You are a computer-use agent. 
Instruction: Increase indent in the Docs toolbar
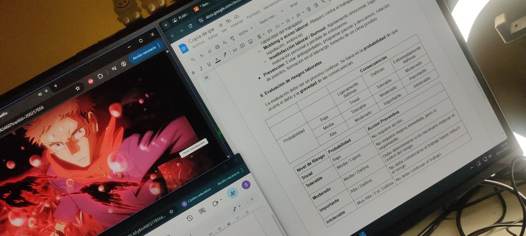(316, 5)
